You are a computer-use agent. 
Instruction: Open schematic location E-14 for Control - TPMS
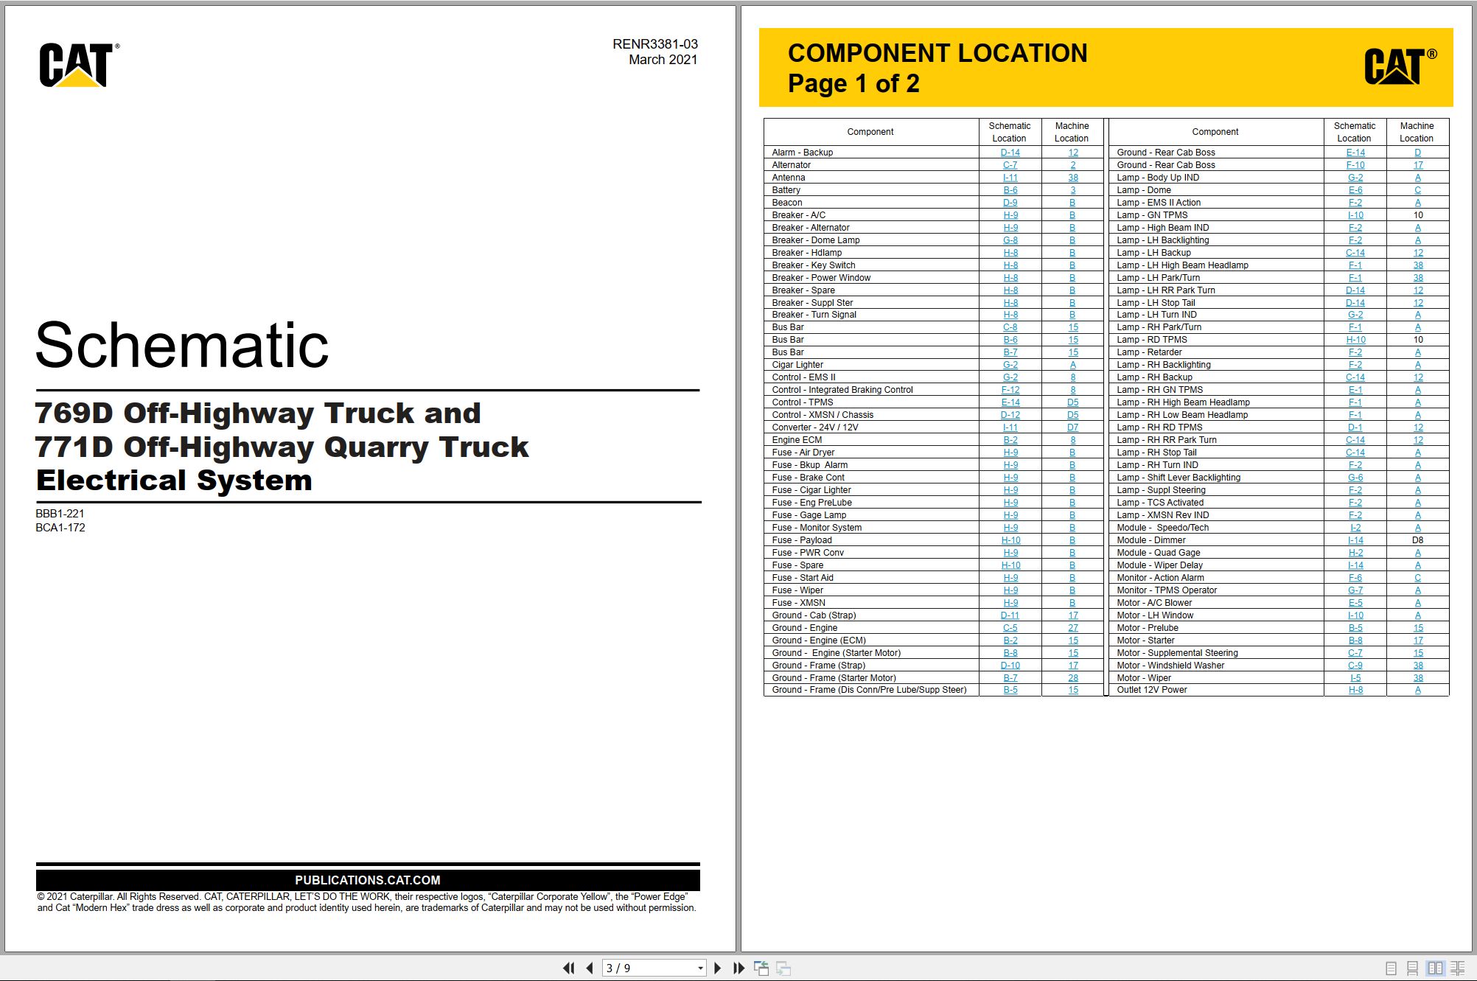[x=1010, y=402]
